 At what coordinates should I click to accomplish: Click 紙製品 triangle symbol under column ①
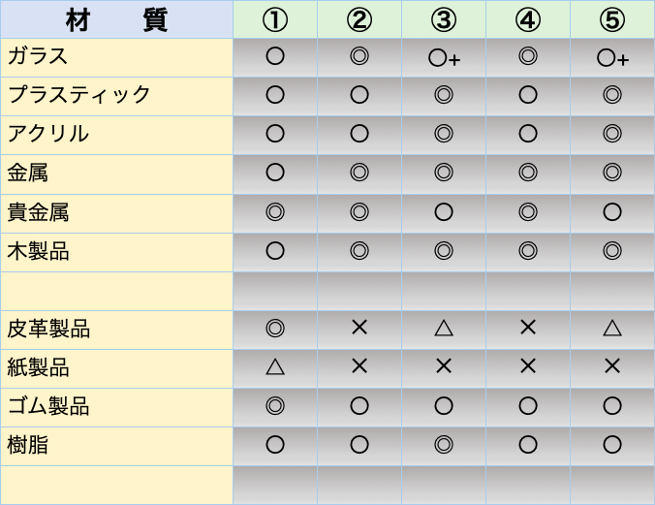pyautogui.click(x=275, y=367)
